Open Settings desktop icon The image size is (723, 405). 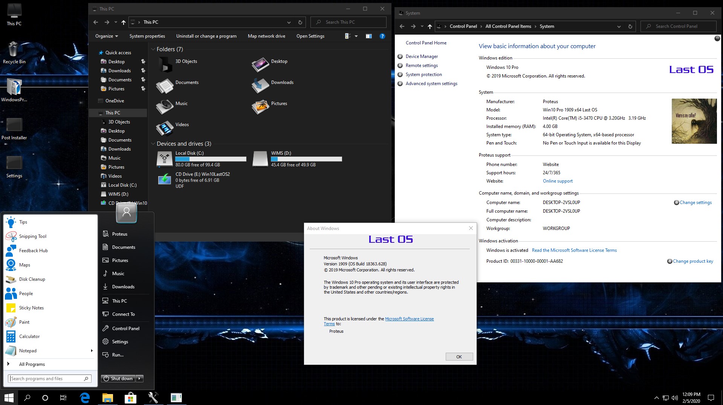(x=14, y=166)
